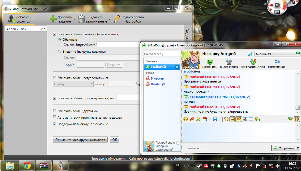Select the МайкРай conversation
The image size is (301, 171).
[162, 67]
